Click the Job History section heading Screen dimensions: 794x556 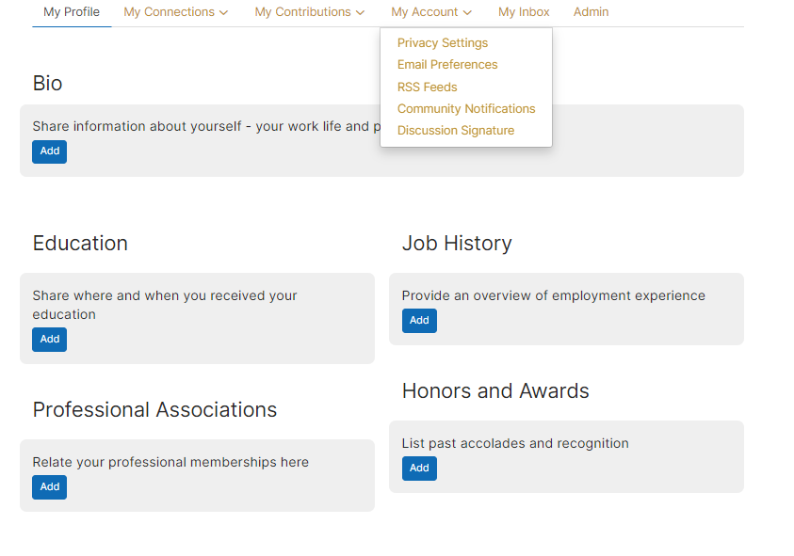click(457, 244)
